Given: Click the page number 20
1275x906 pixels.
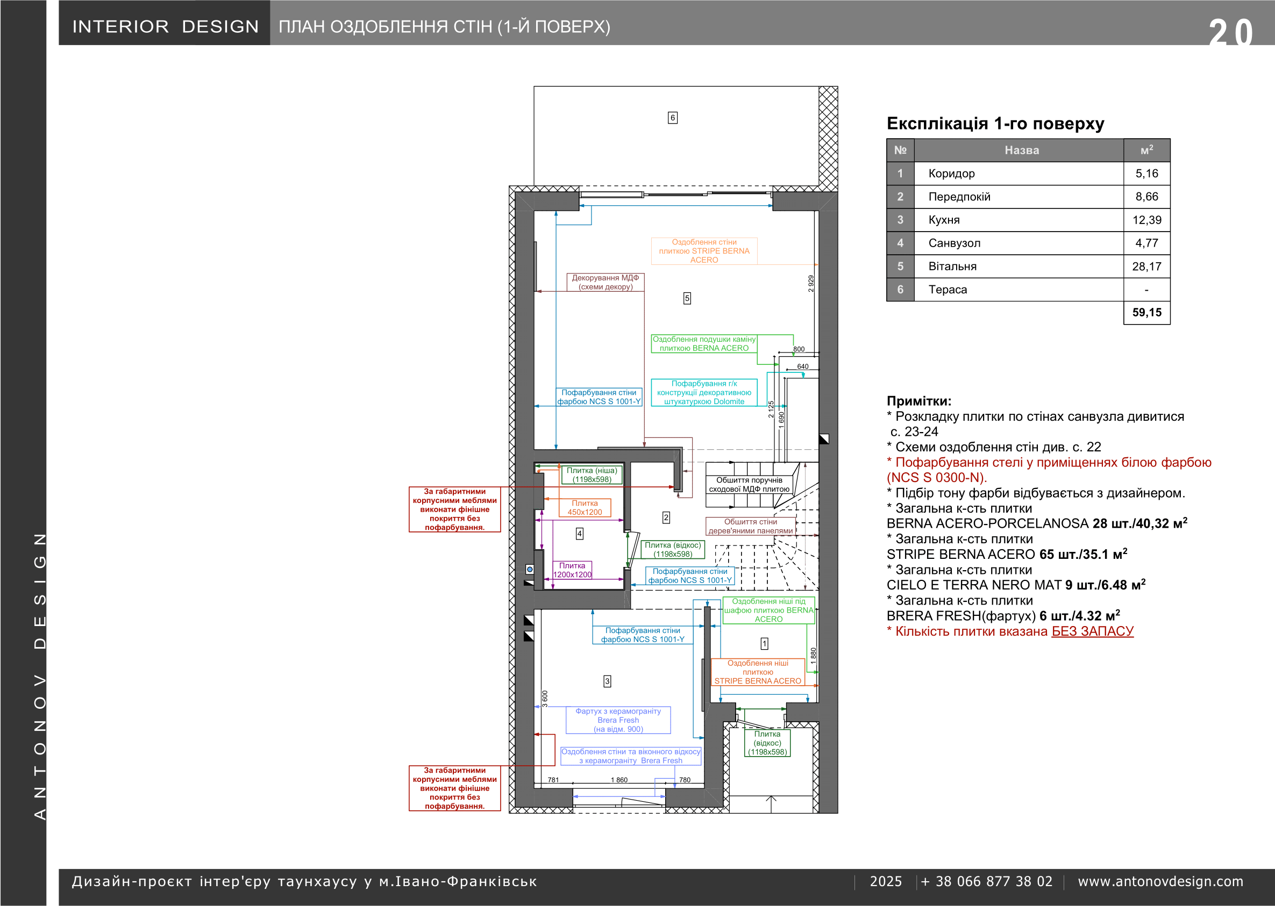Looking at the screenshot, I should click(x=1231, y=32).
